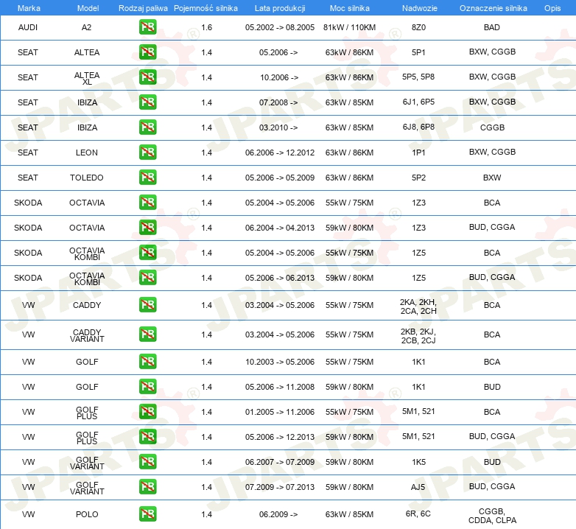This screenshot has width=576, height=529.
Task: Click the Marka column header
Action: (29, 8)
